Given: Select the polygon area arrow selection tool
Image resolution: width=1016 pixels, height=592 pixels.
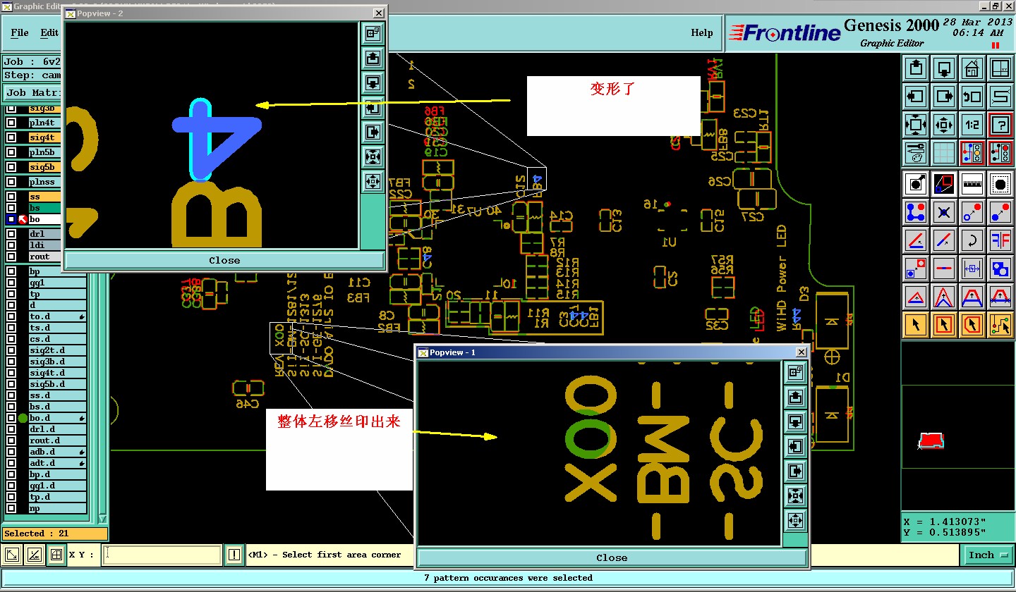Looking at the screenshot, I should click(972, 325).
